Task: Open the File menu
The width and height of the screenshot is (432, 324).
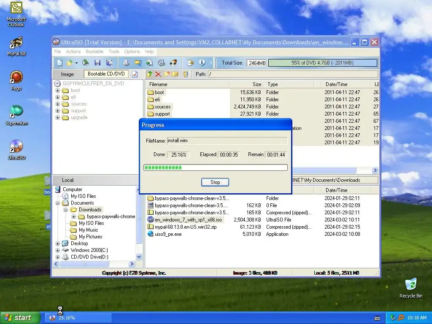Action: (x=57, y=51)
